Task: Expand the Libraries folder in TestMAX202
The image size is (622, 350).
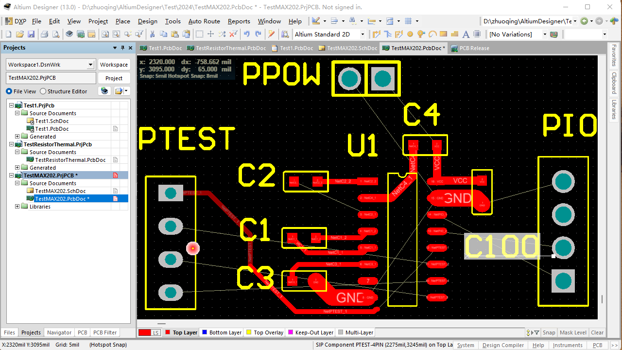Action: (x=17, y=207)
